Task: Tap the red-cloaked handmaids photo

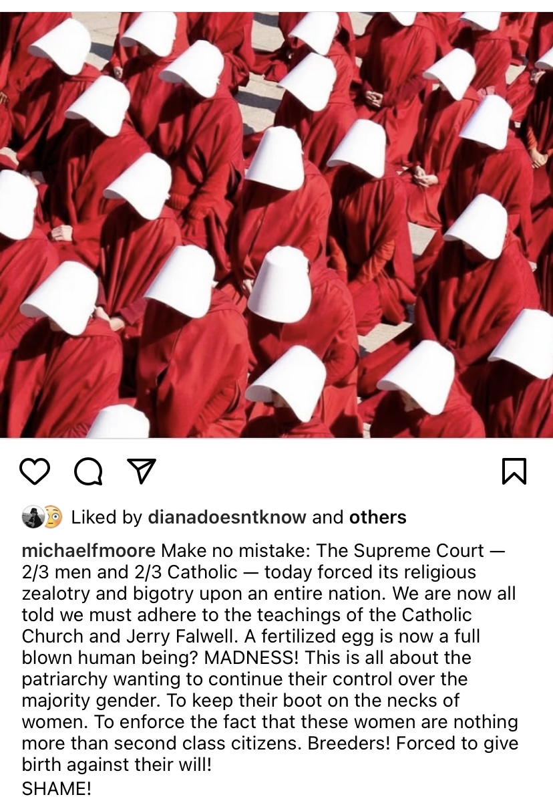Action: coord(276,225)
